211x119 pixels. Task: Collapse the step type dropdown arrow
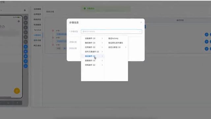point(140,32)
